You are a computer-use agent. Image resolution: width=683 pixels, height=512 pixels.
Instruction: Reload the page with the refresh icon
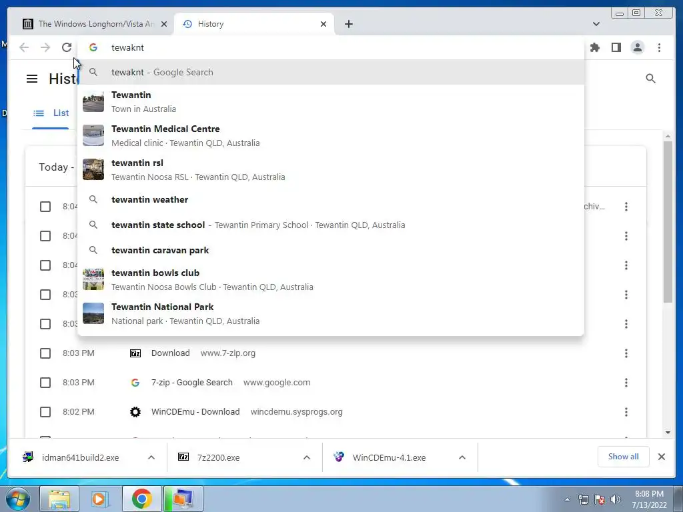click(x=66, y=47)
